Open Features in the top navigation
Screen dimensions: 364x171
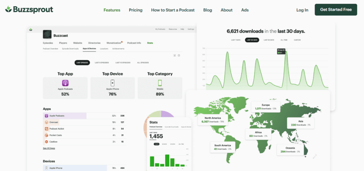[x=112, y=10]
